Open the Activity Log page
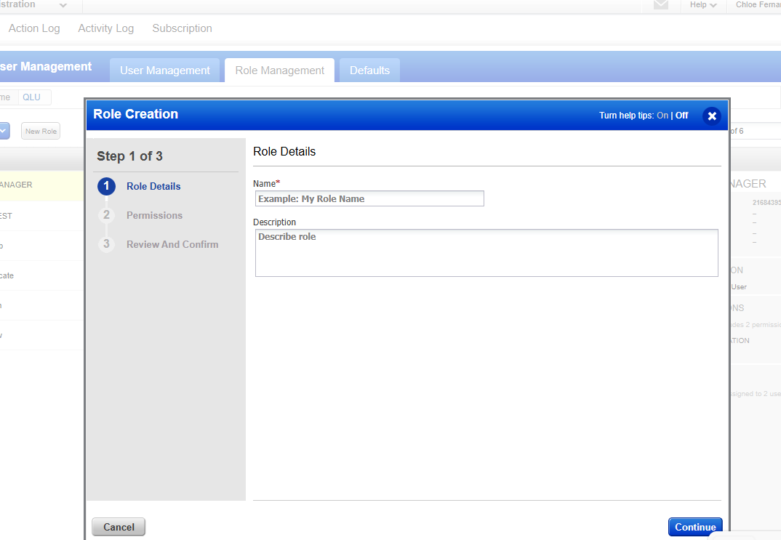Screen dimensions: 781x540 pyautogui.click(x=105, y=28)
